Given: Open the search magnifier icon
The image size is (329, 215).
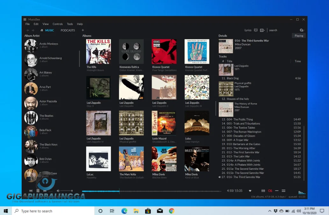Looking at the screenshot, I should (301, 30).
